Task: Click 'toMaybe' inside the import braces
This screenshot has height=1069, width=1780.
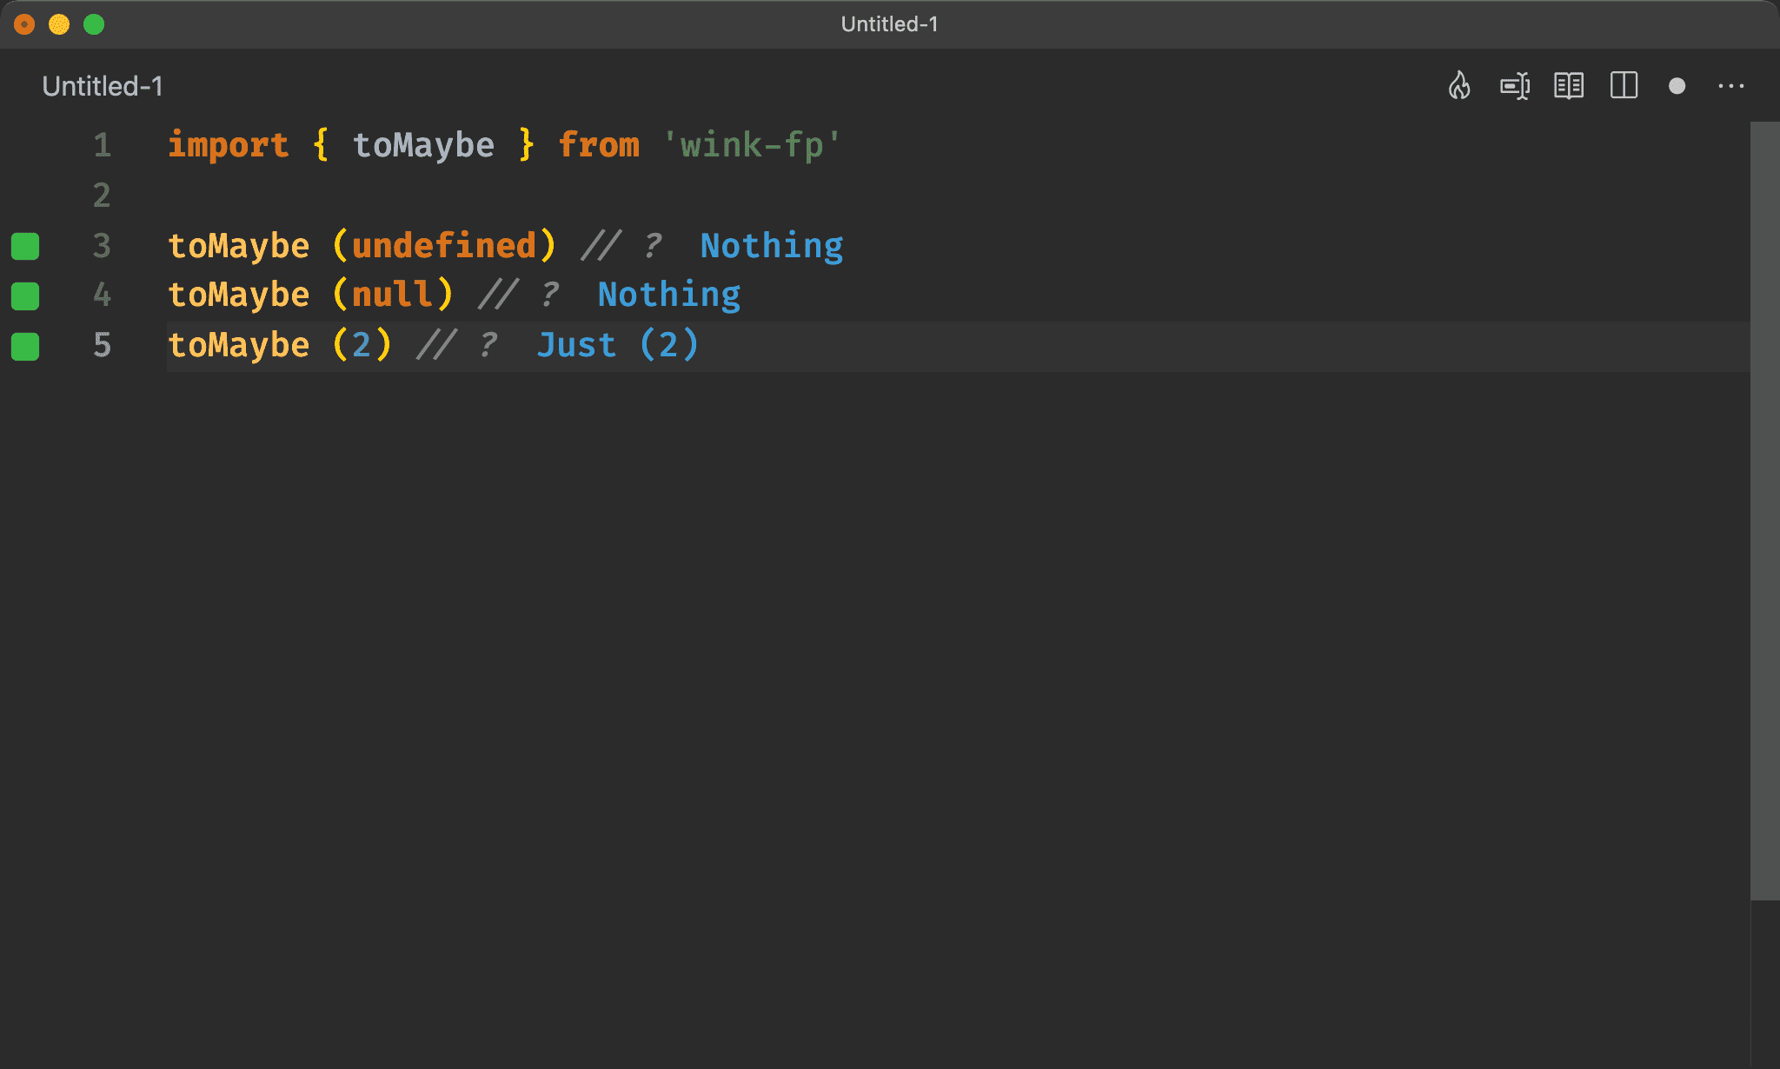Action: click(423, 145)
